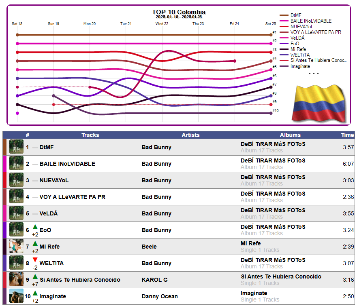Click the #10 rank label on chart
The width and height of the screenshot is (357, 308).
click(276, 111)
